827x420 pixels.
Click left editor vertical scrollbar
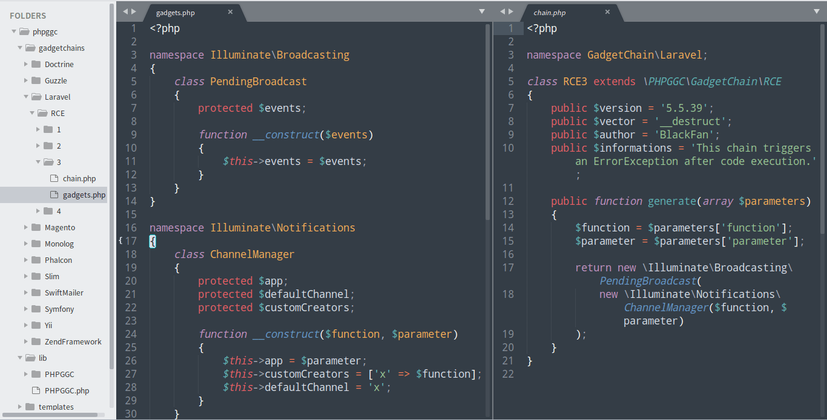click(487, 122)
